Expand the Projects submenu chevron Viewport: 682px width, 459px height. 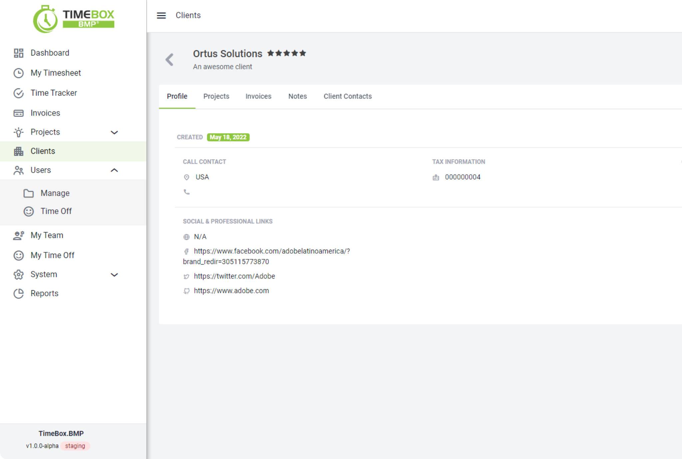coord(114,132)
